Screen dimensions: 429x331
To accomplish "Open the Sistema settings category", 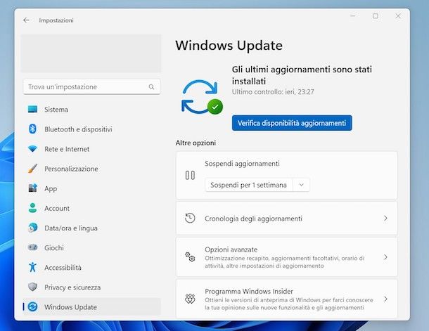I will point(91,110).
